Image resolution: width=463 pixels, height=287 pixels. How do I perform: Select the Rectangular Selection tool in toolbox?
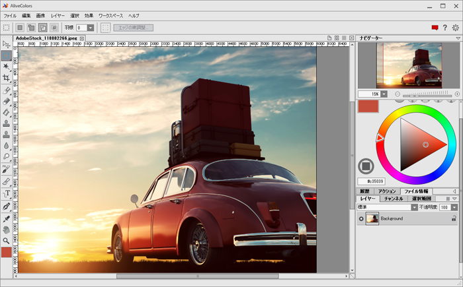coord(6,55)
